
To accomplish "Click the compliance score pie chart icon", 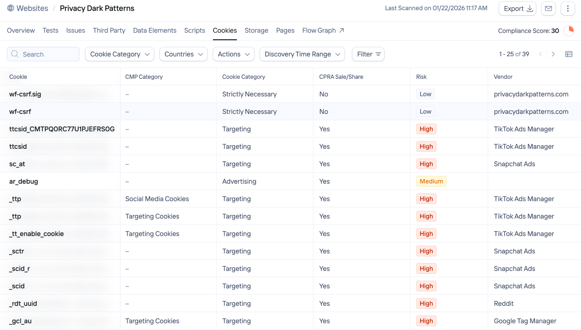I will coord(569,31).
